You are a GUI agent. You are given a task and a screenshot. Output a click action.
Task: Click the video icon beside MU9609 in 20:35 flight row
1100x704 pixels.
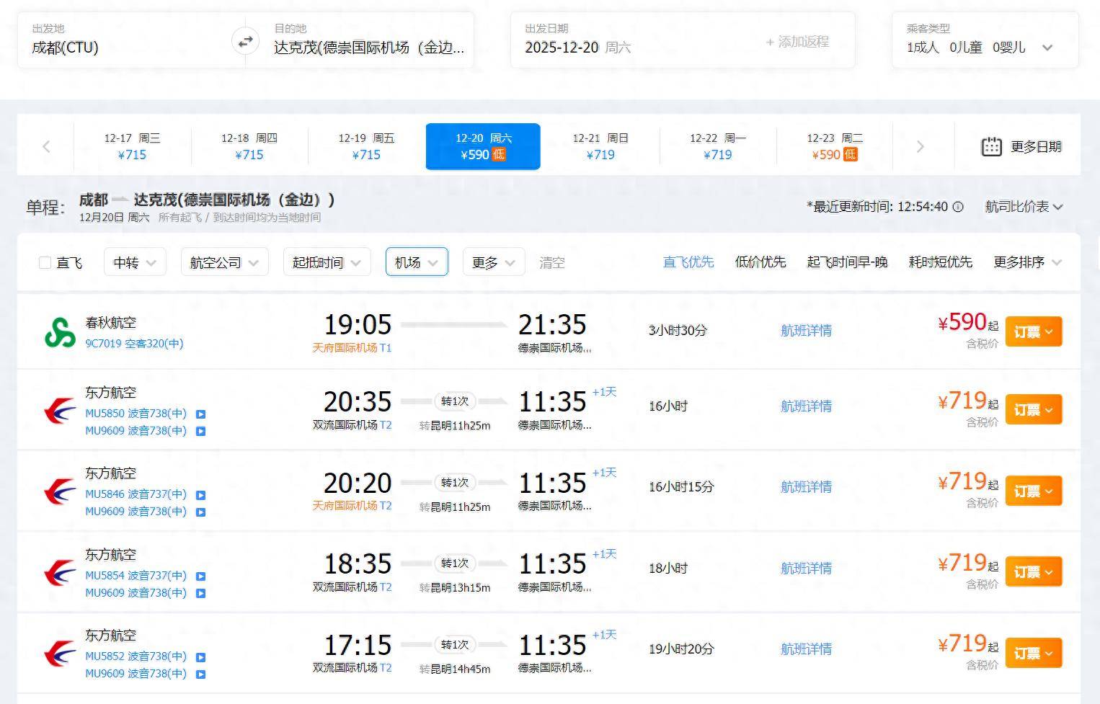click(x=201, y=432)
